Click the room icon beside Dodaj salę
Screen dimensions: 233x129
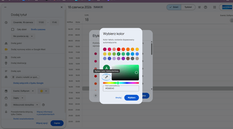tap(6, 57)
